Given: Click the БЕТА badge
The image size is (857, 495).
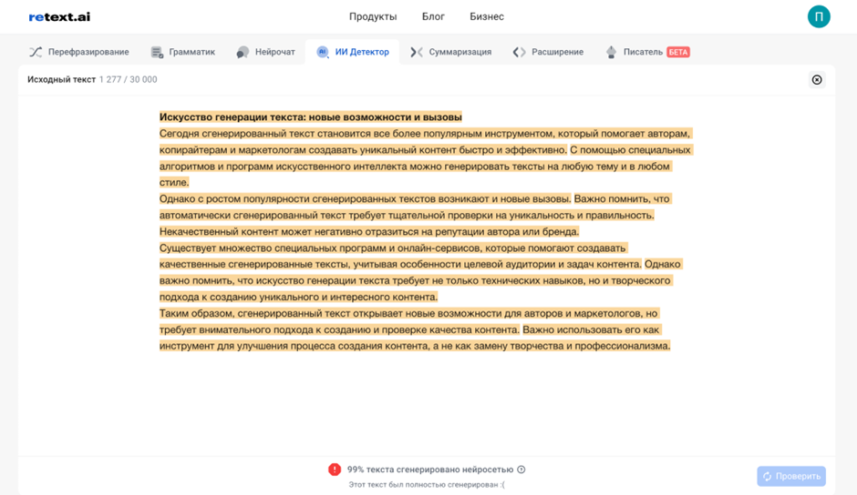Looking at the screenshot, I should click(x=678, y=52).
